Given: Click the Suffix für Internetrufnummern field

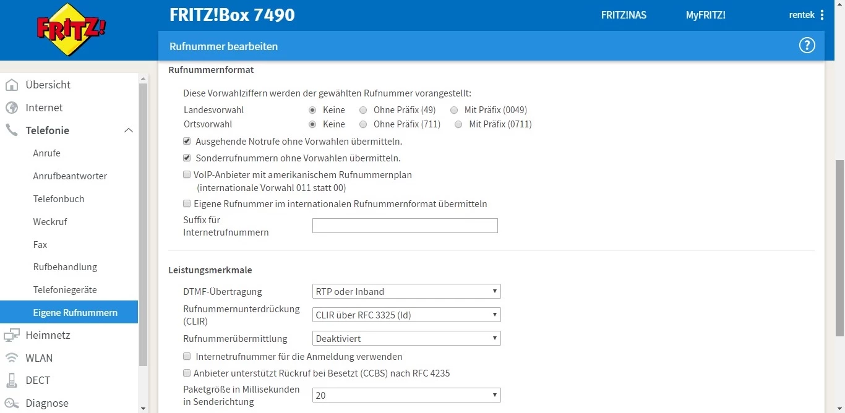Looking at the screenshot, I should [x=405, y=226].
